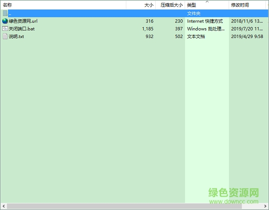The width and height of the screenshot is (269, 210).
Task: Click compressed size 230
Action: tap(179, 21)
